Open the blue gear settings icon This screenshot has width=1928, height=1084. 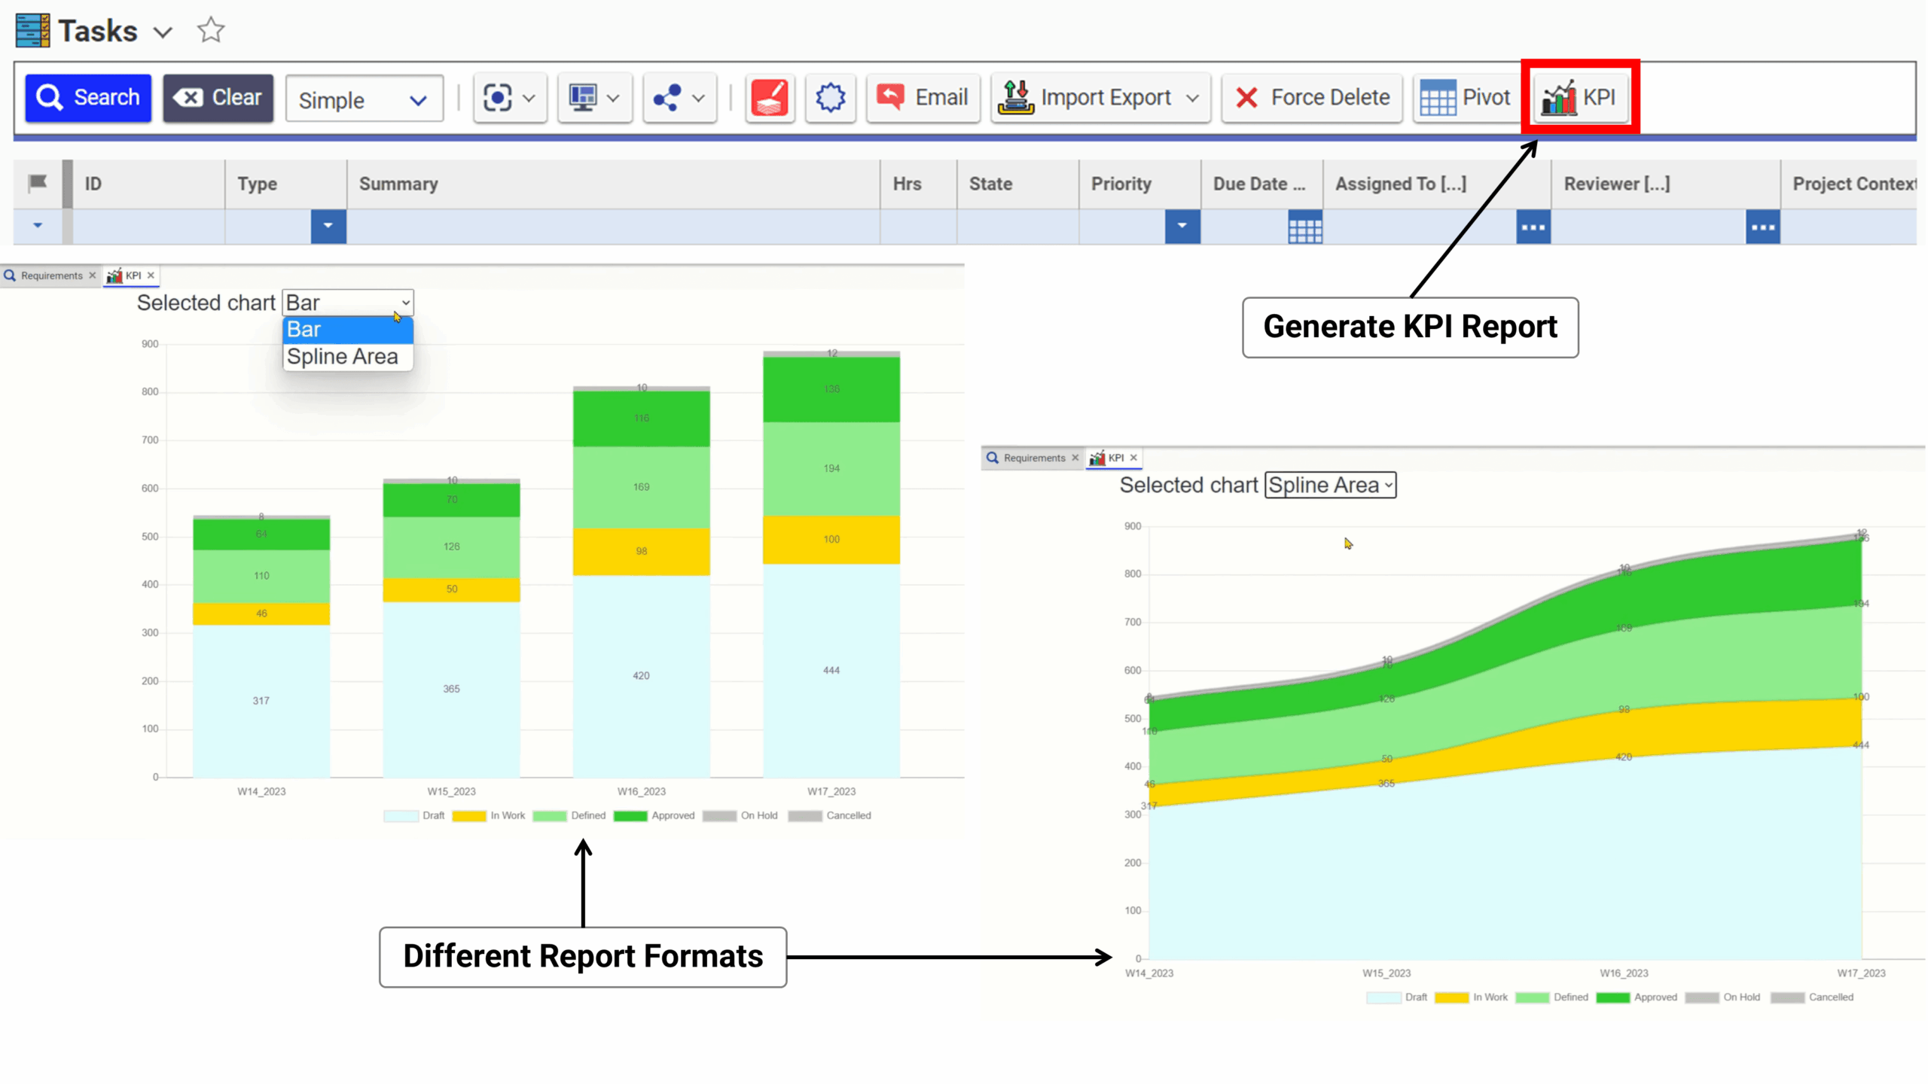pos(830,98)
